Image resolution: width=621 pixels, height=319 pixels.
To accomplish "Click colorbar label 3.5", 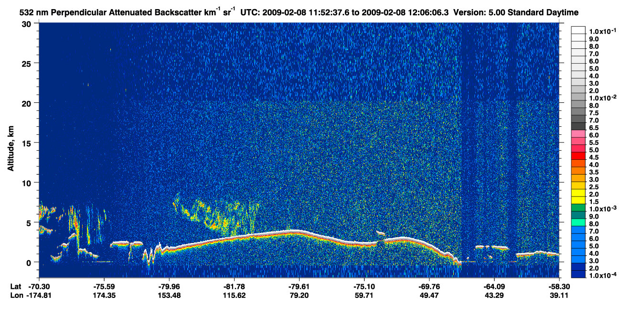I will pos(594,172).
